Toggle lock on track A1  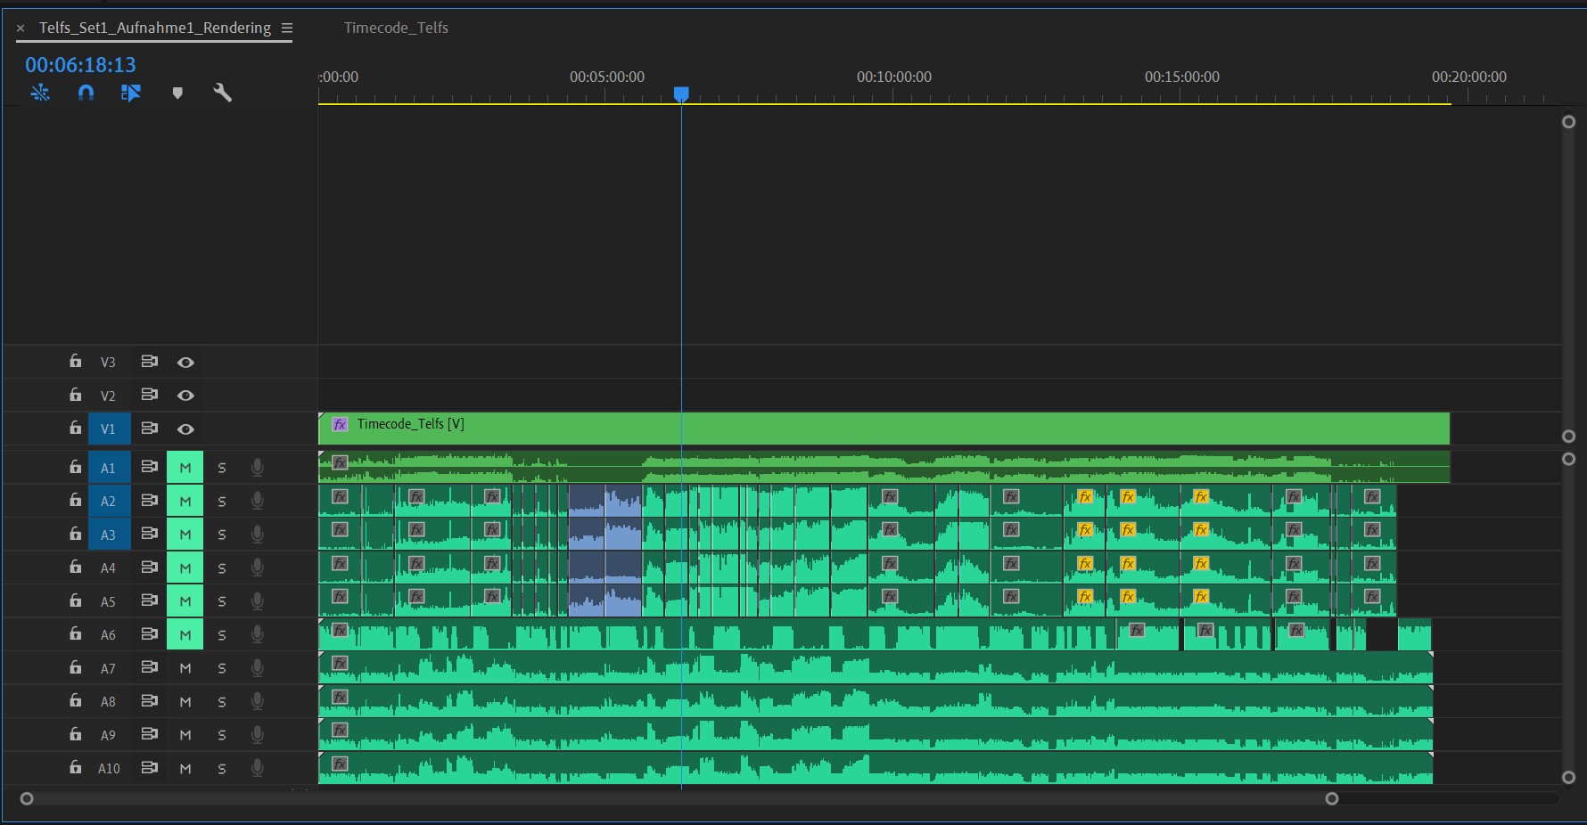pos(76,467)
